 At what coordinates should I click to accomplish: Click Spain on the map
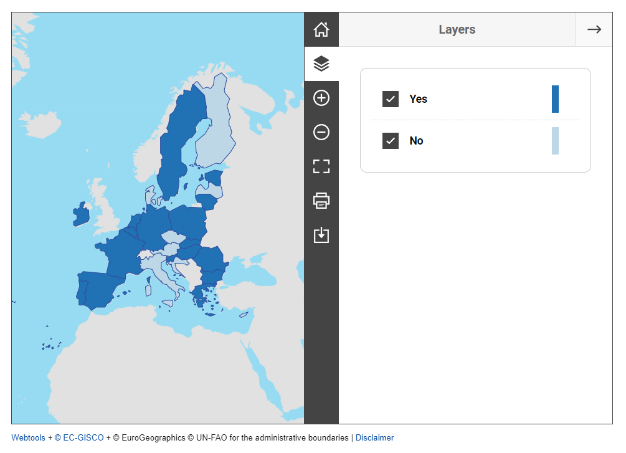(100, 290)
